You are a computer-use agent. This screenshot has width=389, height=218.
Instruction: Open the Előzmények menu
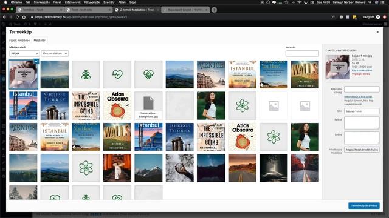[73, 2]
